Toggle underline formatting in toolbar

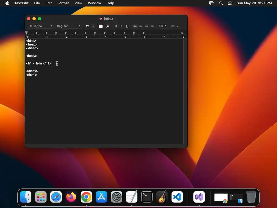tap(127, 26)
